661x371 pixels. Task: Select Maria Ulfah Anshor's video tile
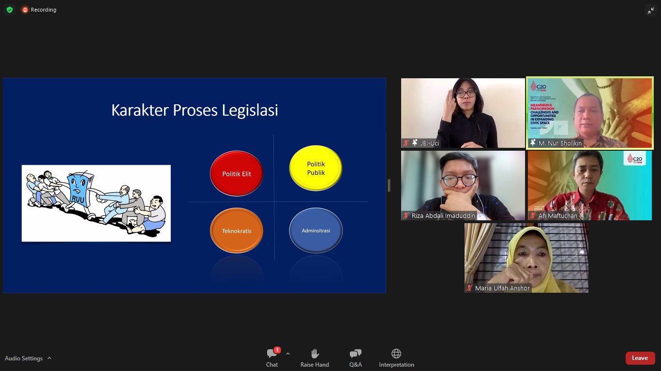(x=526, y=257)
